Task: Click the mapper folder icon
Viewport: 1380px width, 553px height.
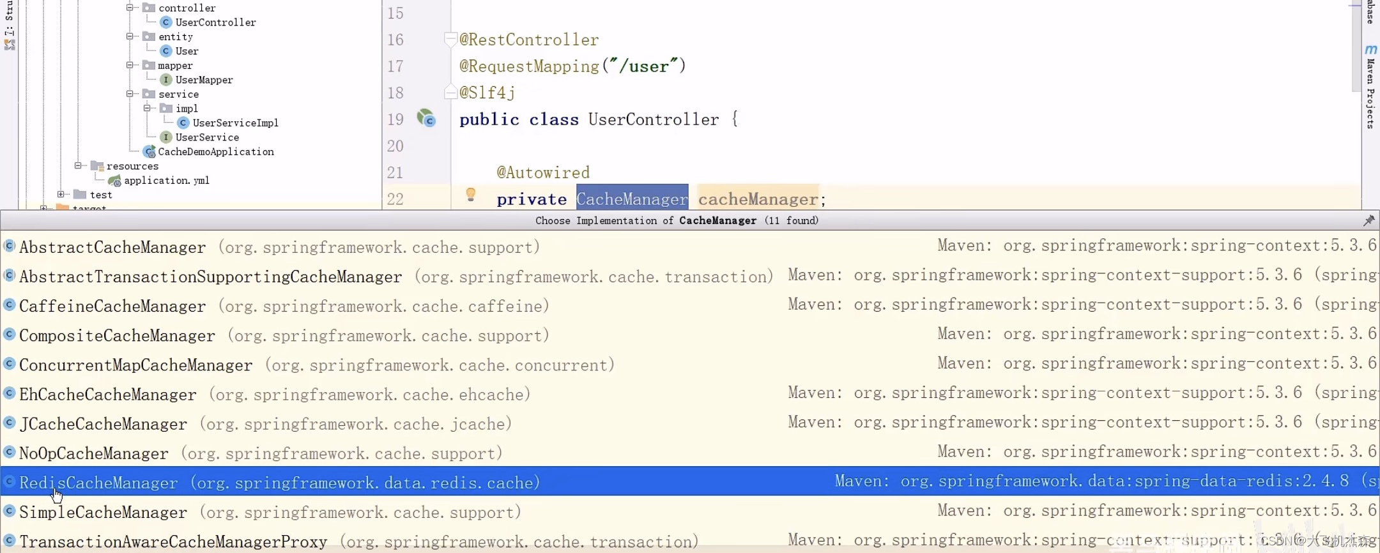Action: click(149, 65)
